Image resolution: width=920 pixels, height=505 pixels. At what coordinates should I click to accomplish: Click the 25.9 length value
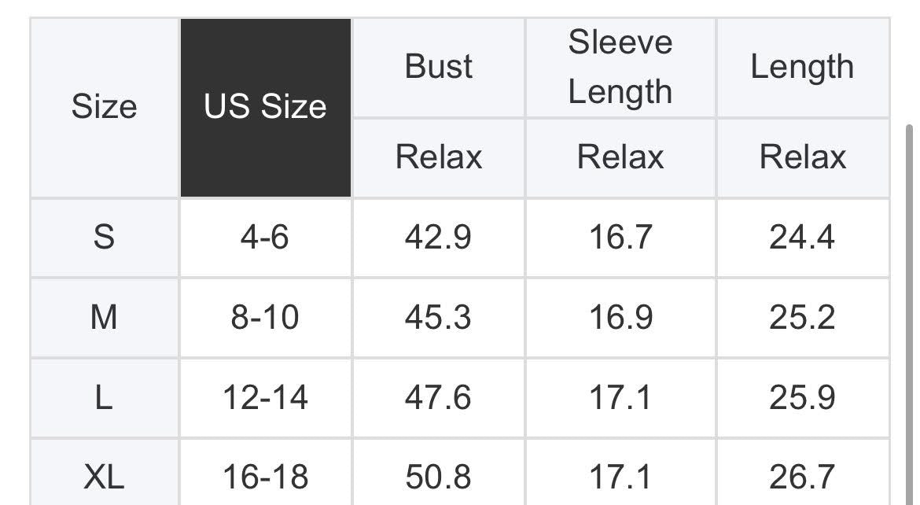point(802,397)
